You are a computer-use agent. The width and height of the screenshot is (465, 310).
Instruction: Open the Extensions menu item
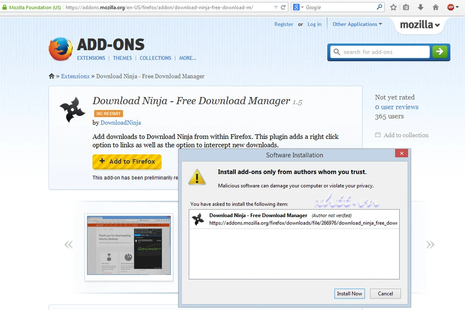tap(91, 58)
